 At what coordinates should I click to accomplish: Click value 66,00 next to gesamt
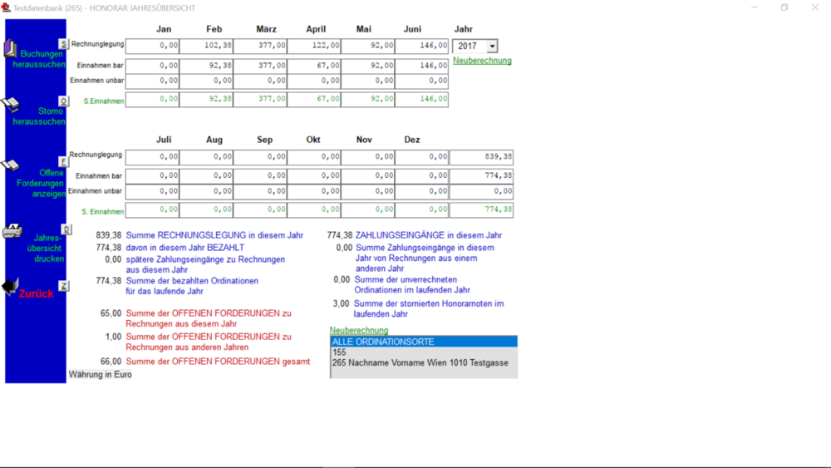tap(111, 362)
